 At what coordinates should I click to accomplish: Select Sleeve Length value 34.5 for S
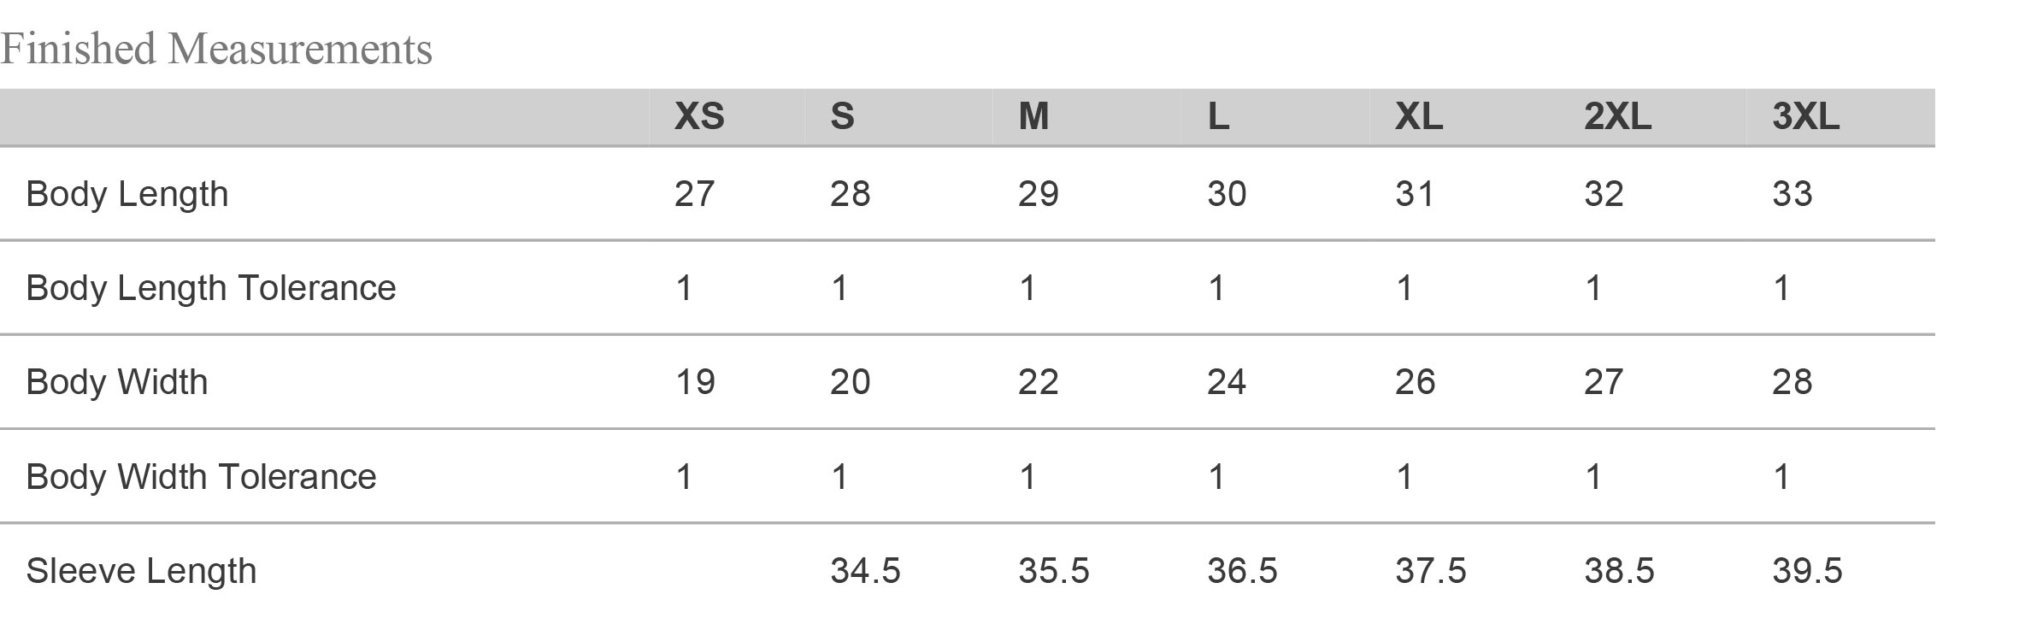865,571
